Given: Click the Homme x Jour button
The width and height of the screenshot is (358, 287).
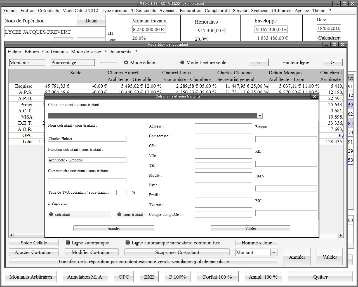Looking at the screenshot, I should (x=256, y=243).
